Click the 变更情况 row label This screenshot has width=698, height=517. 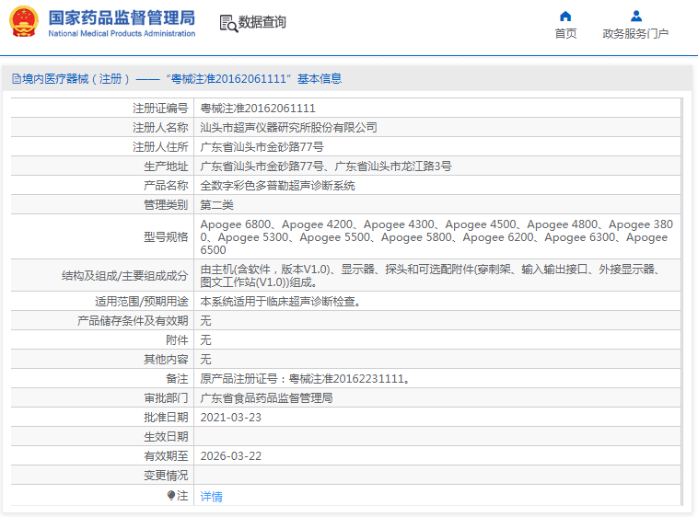click(166, 476)
